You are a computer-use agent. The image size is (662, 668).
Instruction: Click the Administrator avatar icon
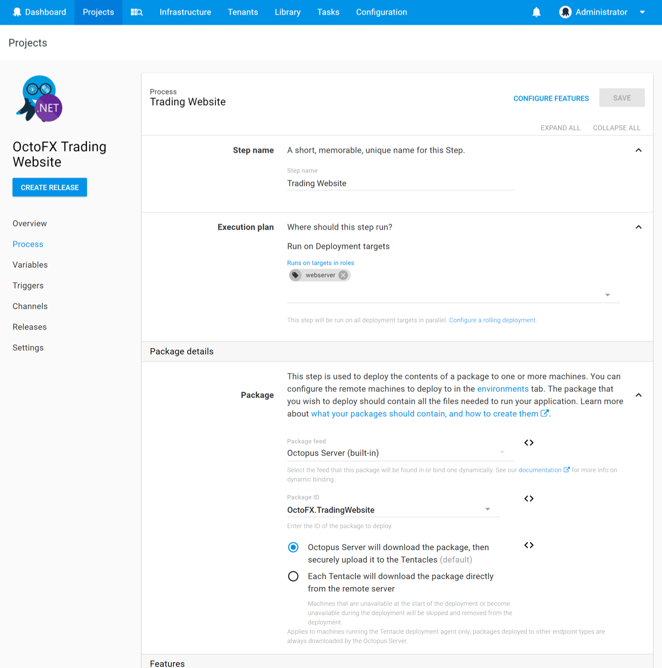[x=565, y=12]
